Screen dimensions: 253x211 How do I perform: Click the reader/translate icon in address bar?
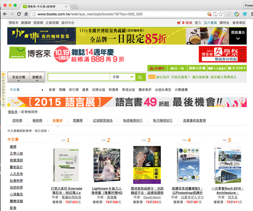pos(215,14)
